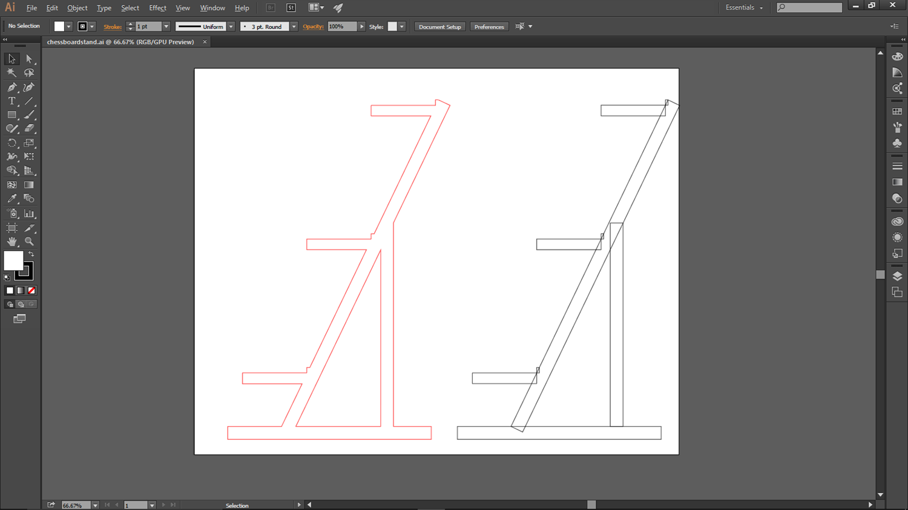
Task: Select the Selection tool arrow
Action: pyautogui.click(x=12, y=59)
